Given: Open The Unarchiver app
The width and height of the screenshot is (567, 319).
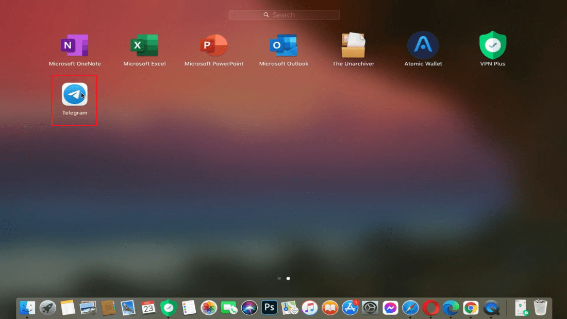Looking at the screenshot, I should pos(353,45).
